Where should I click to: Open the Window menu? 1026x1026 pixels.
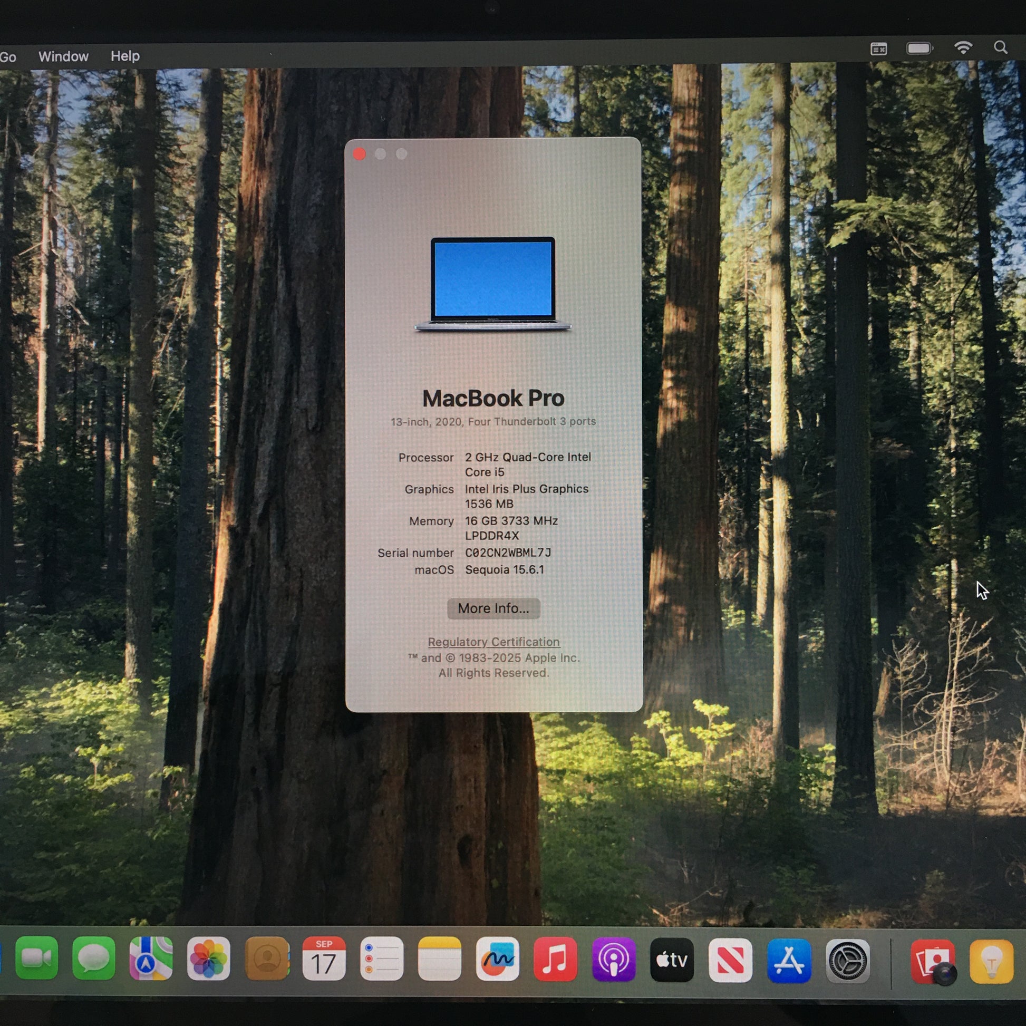(63, 56)
